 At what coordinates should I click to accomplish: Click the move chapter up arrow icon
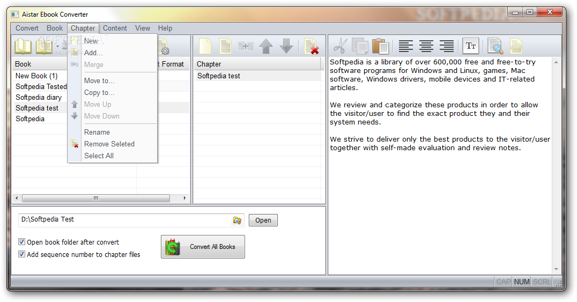(266, 47)
